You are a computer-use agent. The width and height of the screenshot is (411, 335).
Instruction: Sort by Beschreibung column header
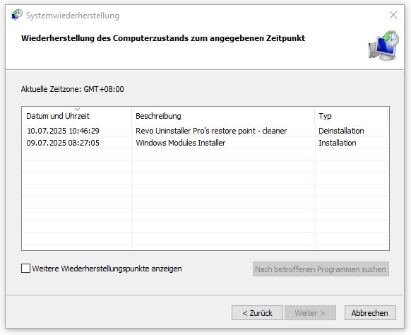[223, 116]
